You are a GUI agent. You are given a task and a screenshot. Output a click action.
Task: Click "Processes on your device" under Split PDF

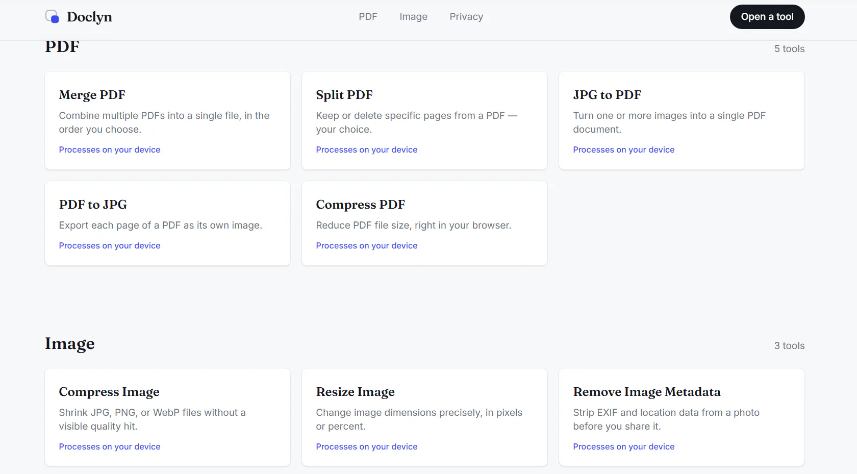[x=367, y=149]
